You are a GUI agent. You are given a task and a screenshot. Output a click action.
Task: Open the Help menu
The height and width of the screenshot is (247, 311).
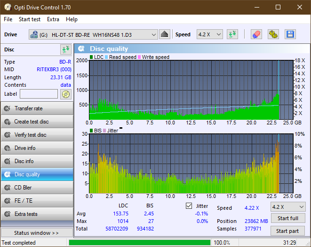click(72, 19)
